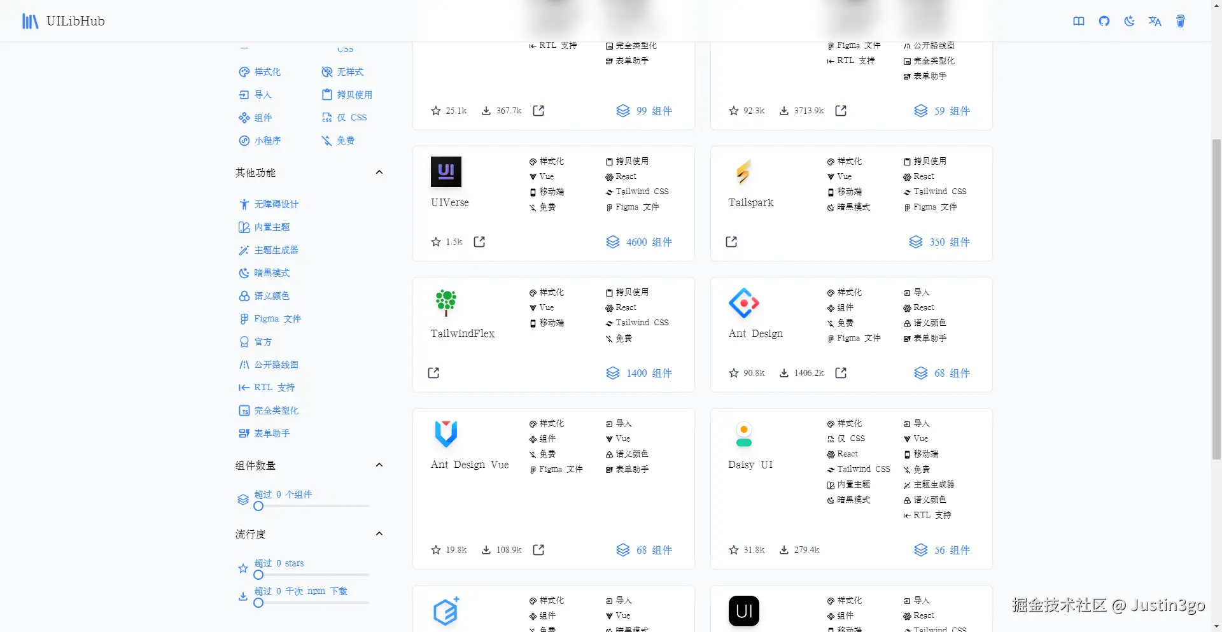The image size is (1222, 632).
Task: Toggle the Figma 文件 sidebar filter
Action: pyautogui.click(x=270, y=319)
